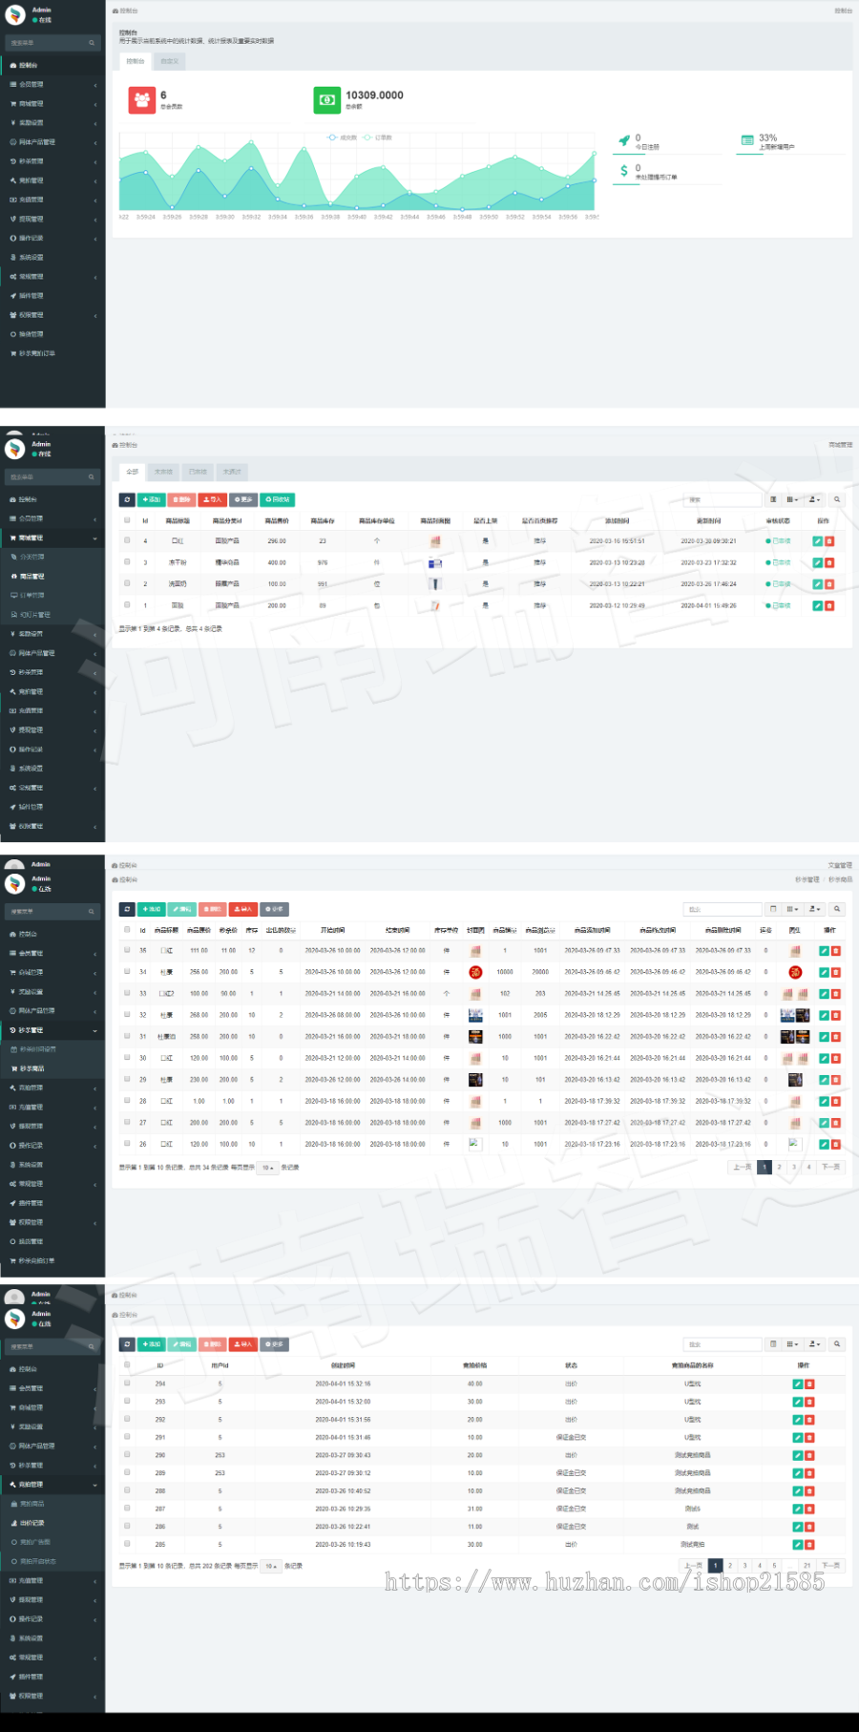Switch to the second tab on the dashboard
This screenshot has width=859, height=1732.
point(169,61)
